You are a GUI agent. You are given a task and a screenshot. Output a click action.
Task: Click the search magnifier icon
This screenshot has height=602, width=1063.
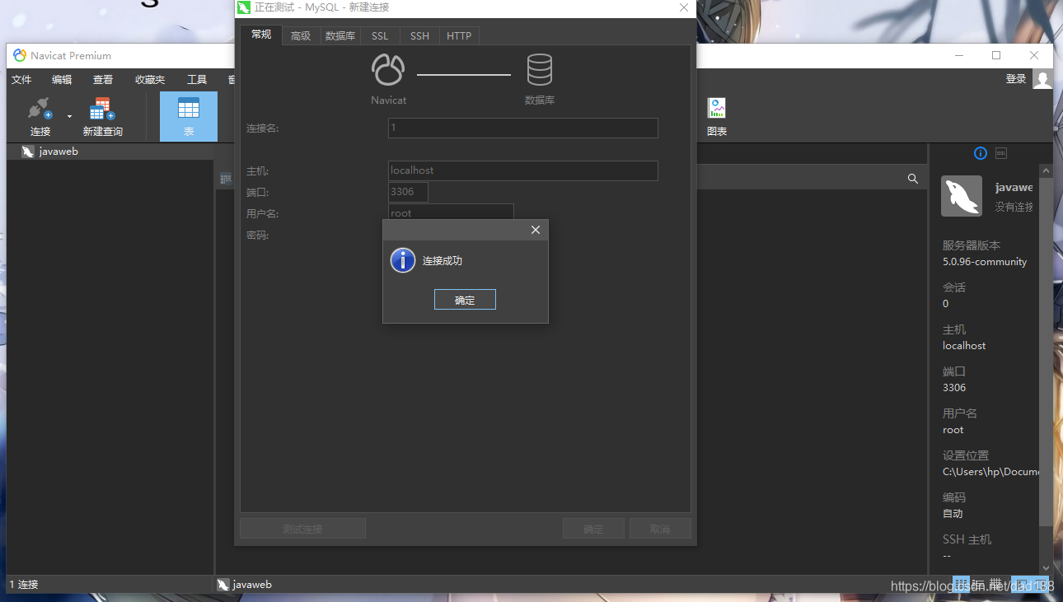(913, 179)
